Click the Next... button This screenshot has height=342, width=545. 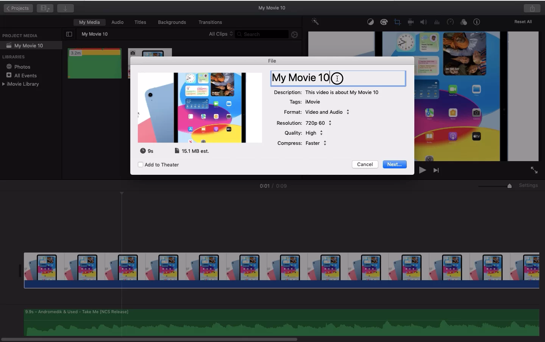click(395, 164)
